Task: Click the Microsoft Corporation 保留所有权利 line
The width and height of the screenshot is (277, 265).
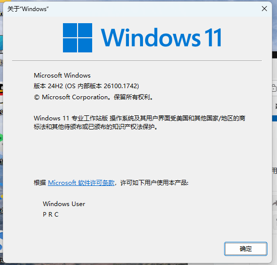Action: pyautogui.click(x=94, y=97)
